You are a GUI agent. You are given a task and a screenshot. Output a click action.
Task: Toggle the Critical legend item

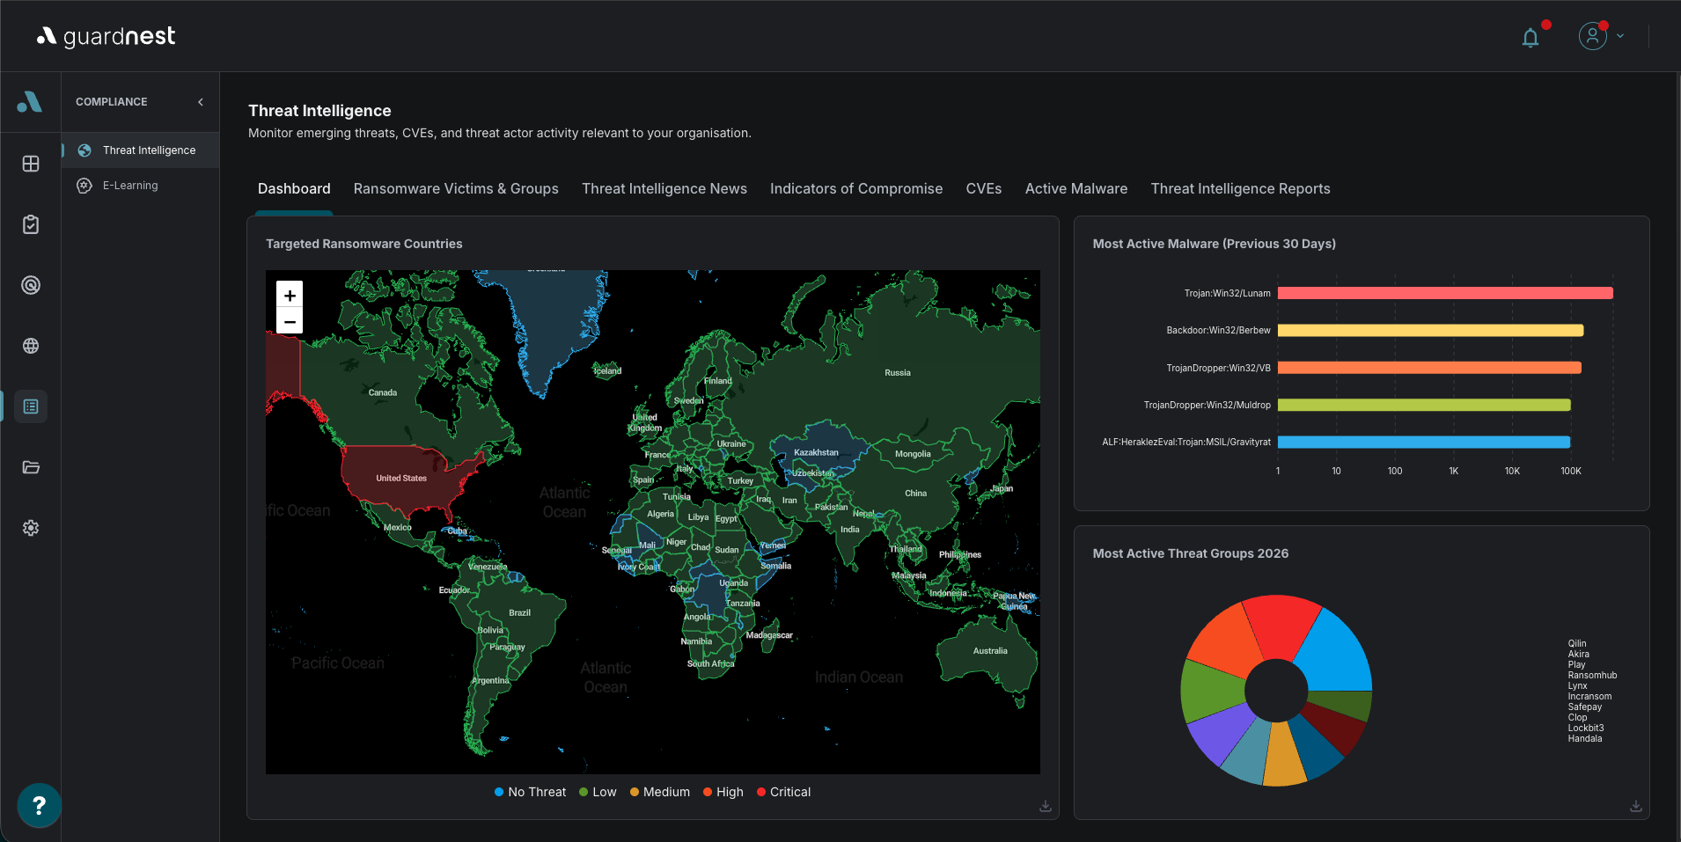(783, 792)
